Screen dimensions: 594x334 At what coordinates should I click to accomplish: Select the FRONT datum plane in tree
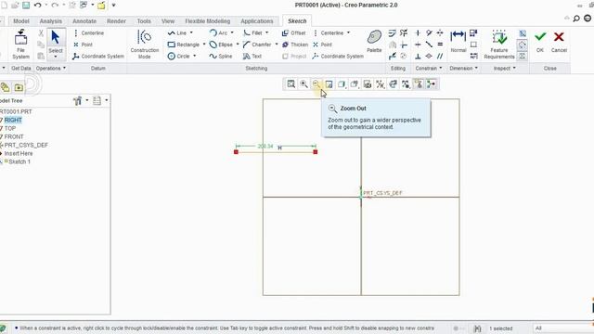14,136
